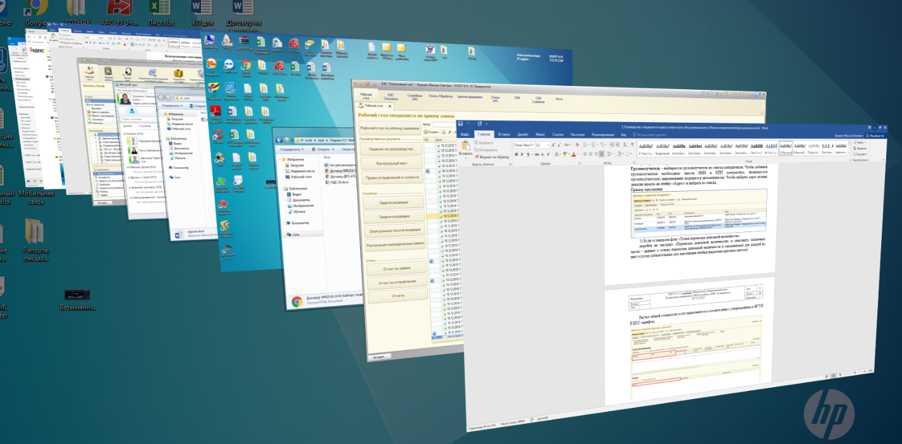Apply bulleted list formatting in Word
The width and height of the screenshot is (902, 444).
click(585, 145)
